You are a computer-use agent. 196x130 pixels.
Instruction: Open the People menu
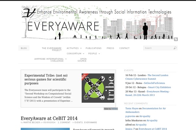click(x=93, y=54)
